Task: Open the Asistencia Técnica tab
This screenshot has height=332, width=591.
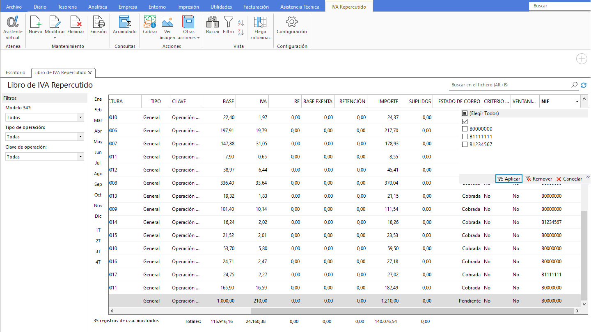Action: [300, 7]
